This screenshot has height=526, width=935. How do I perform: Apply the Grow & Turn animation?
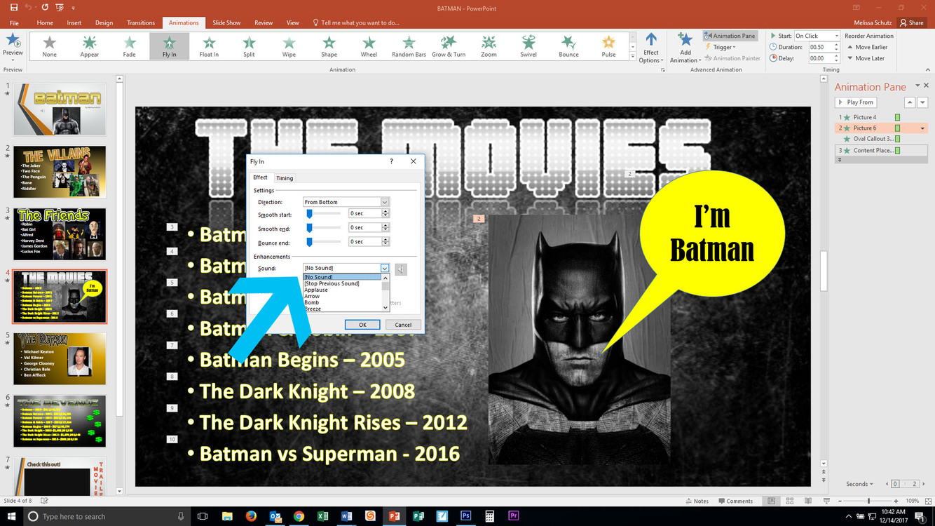(449, 46)
